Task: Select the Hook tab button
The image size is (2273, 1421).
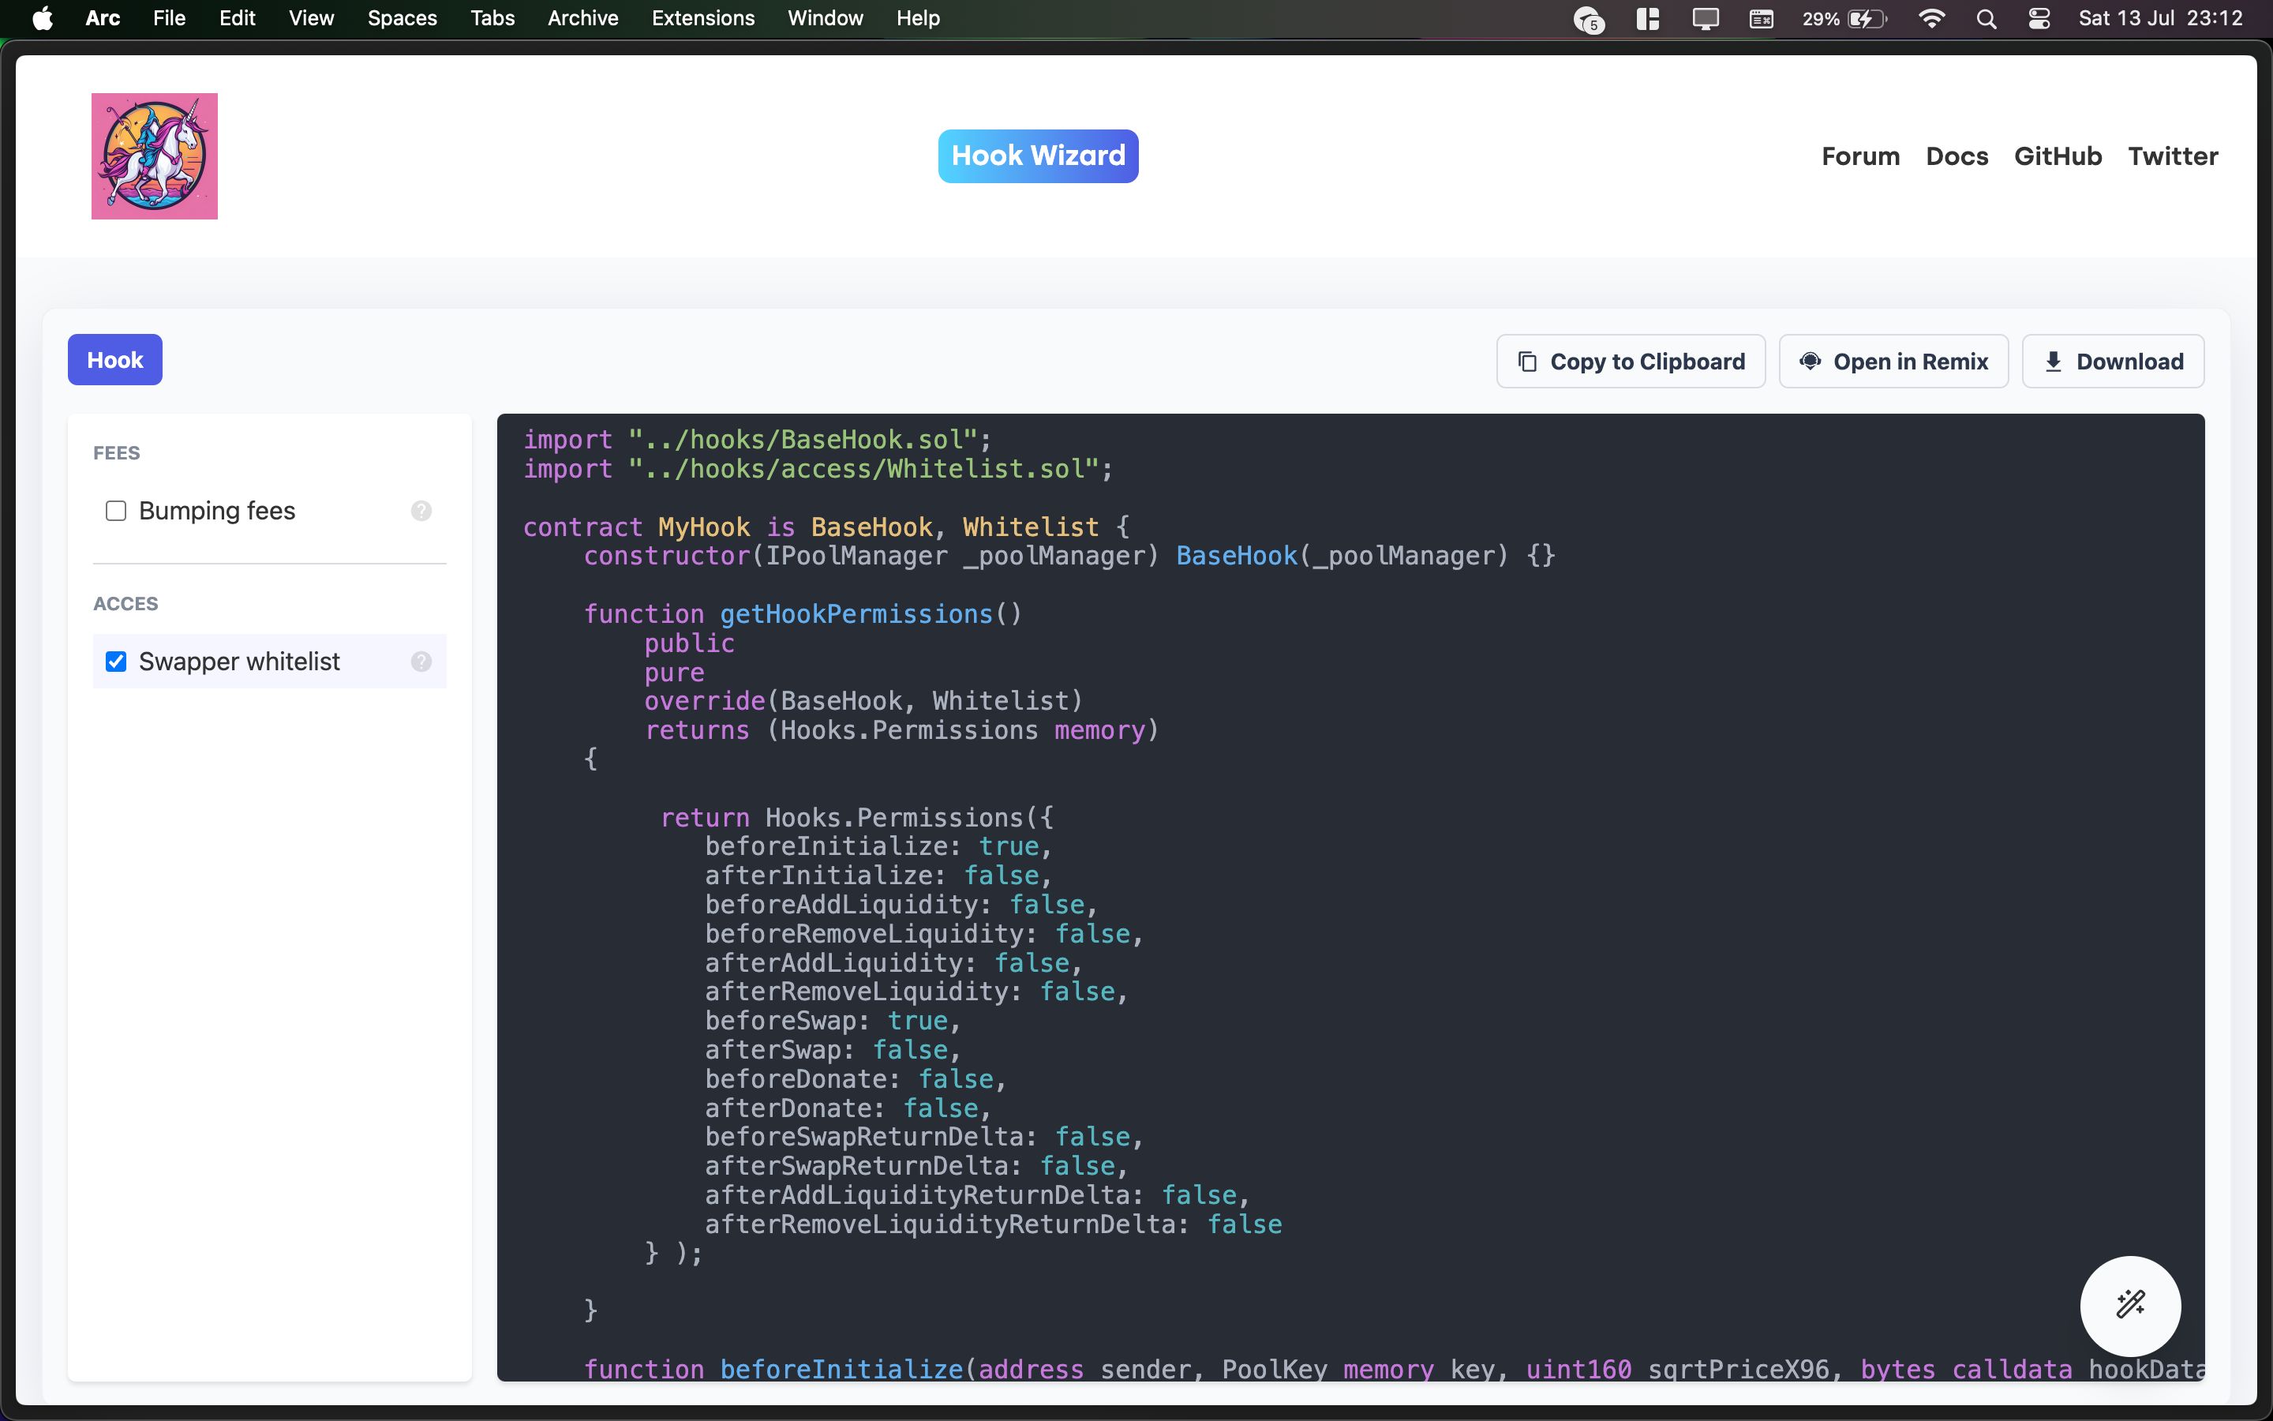Action: point(114,360)
